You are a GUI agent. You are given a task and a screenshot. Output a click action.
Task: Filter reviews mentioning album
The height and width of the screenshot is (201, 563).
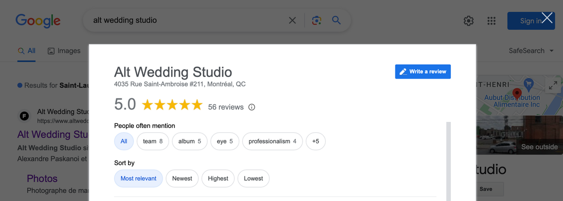point(190,141)
